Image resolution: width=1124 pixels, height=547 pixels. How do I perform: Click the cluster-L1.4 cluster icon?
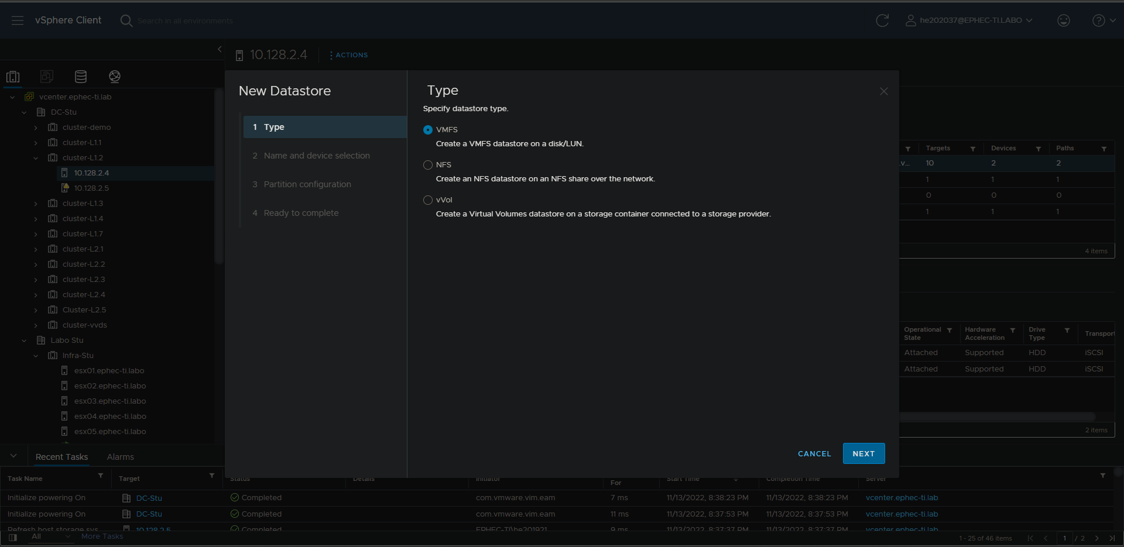coord(53,219)
